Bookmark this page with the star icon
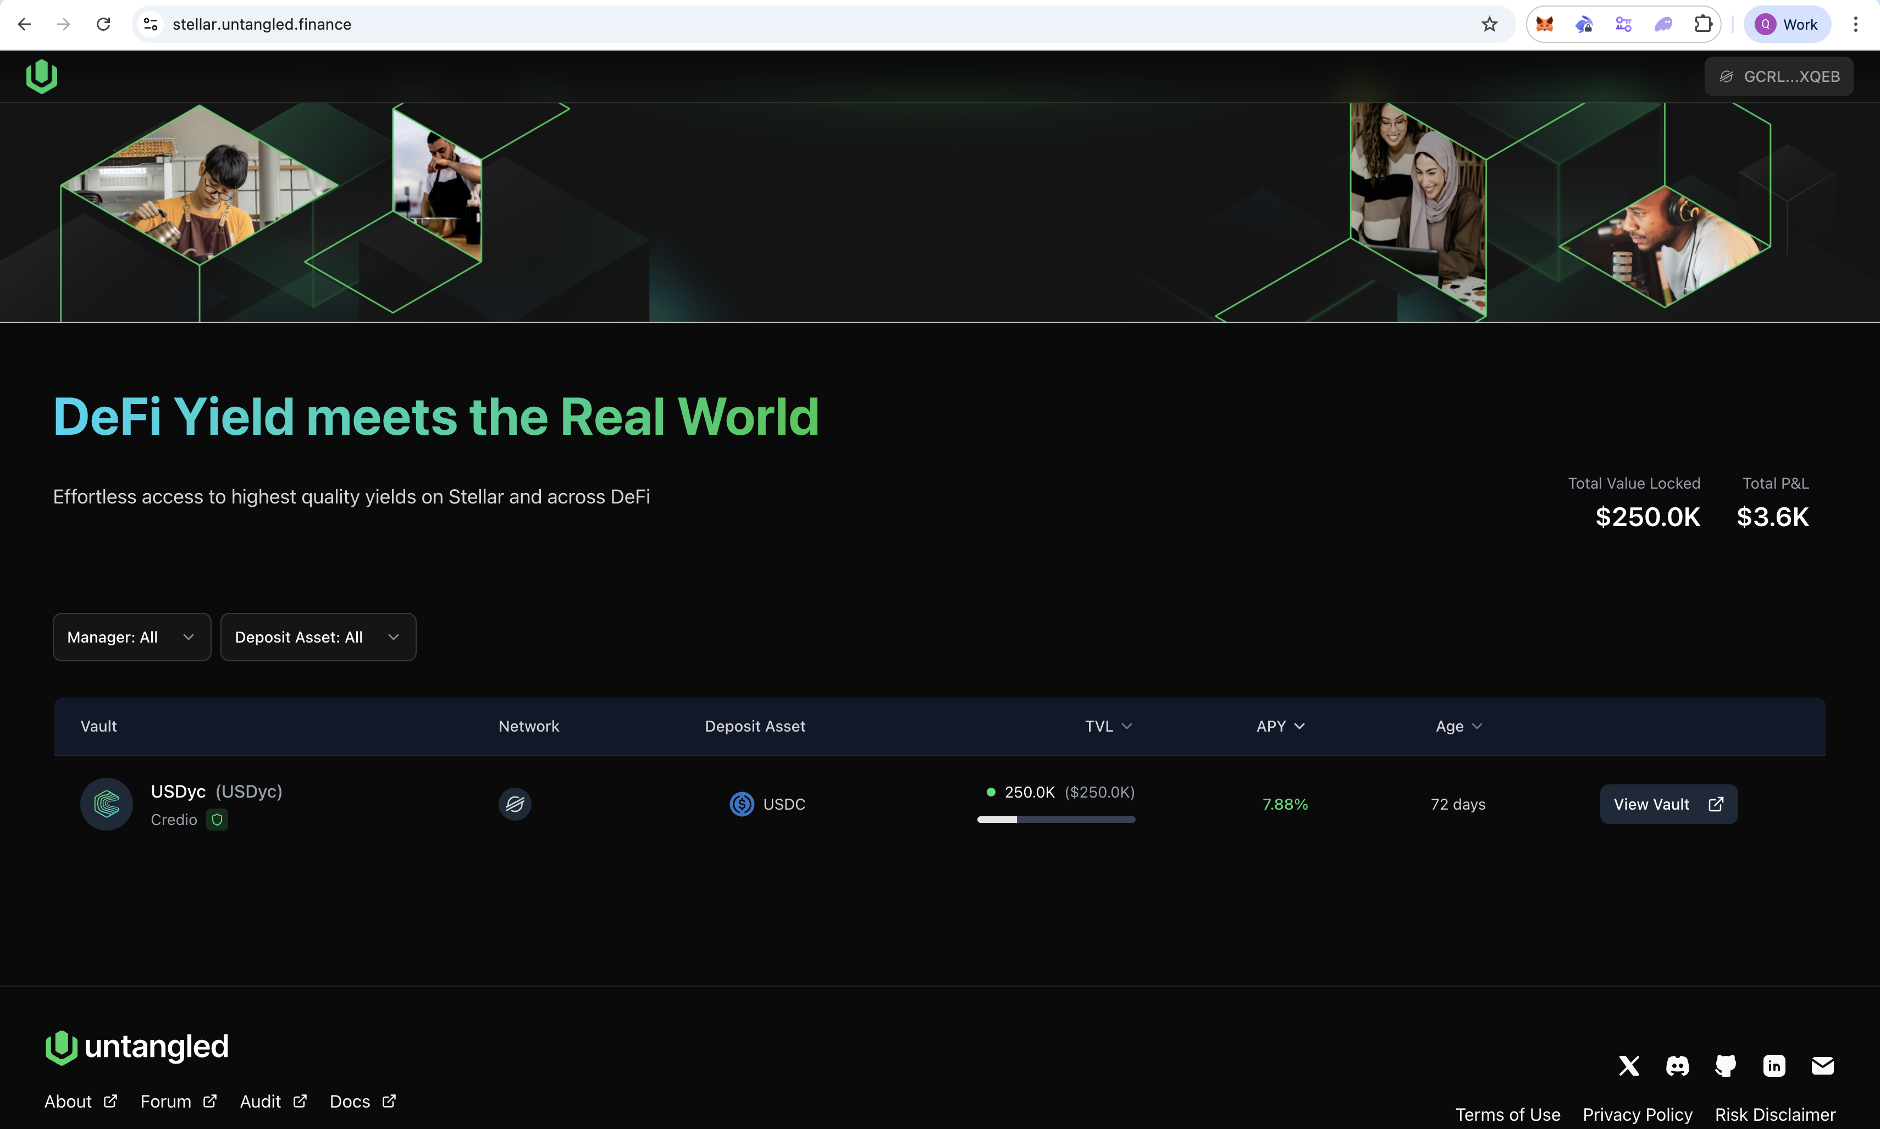Image resolution: width=1880 pixels, height=1129 pixels. click(x=1489, y=24)
